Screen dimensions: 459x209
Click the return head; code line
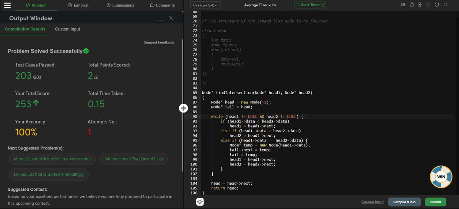225,188
